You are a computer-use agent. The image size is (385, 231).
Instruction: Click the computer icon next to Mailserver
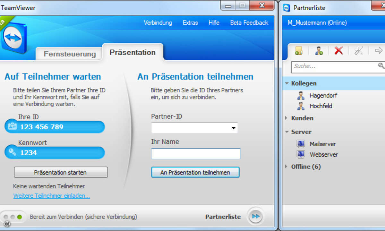(301, 144)
